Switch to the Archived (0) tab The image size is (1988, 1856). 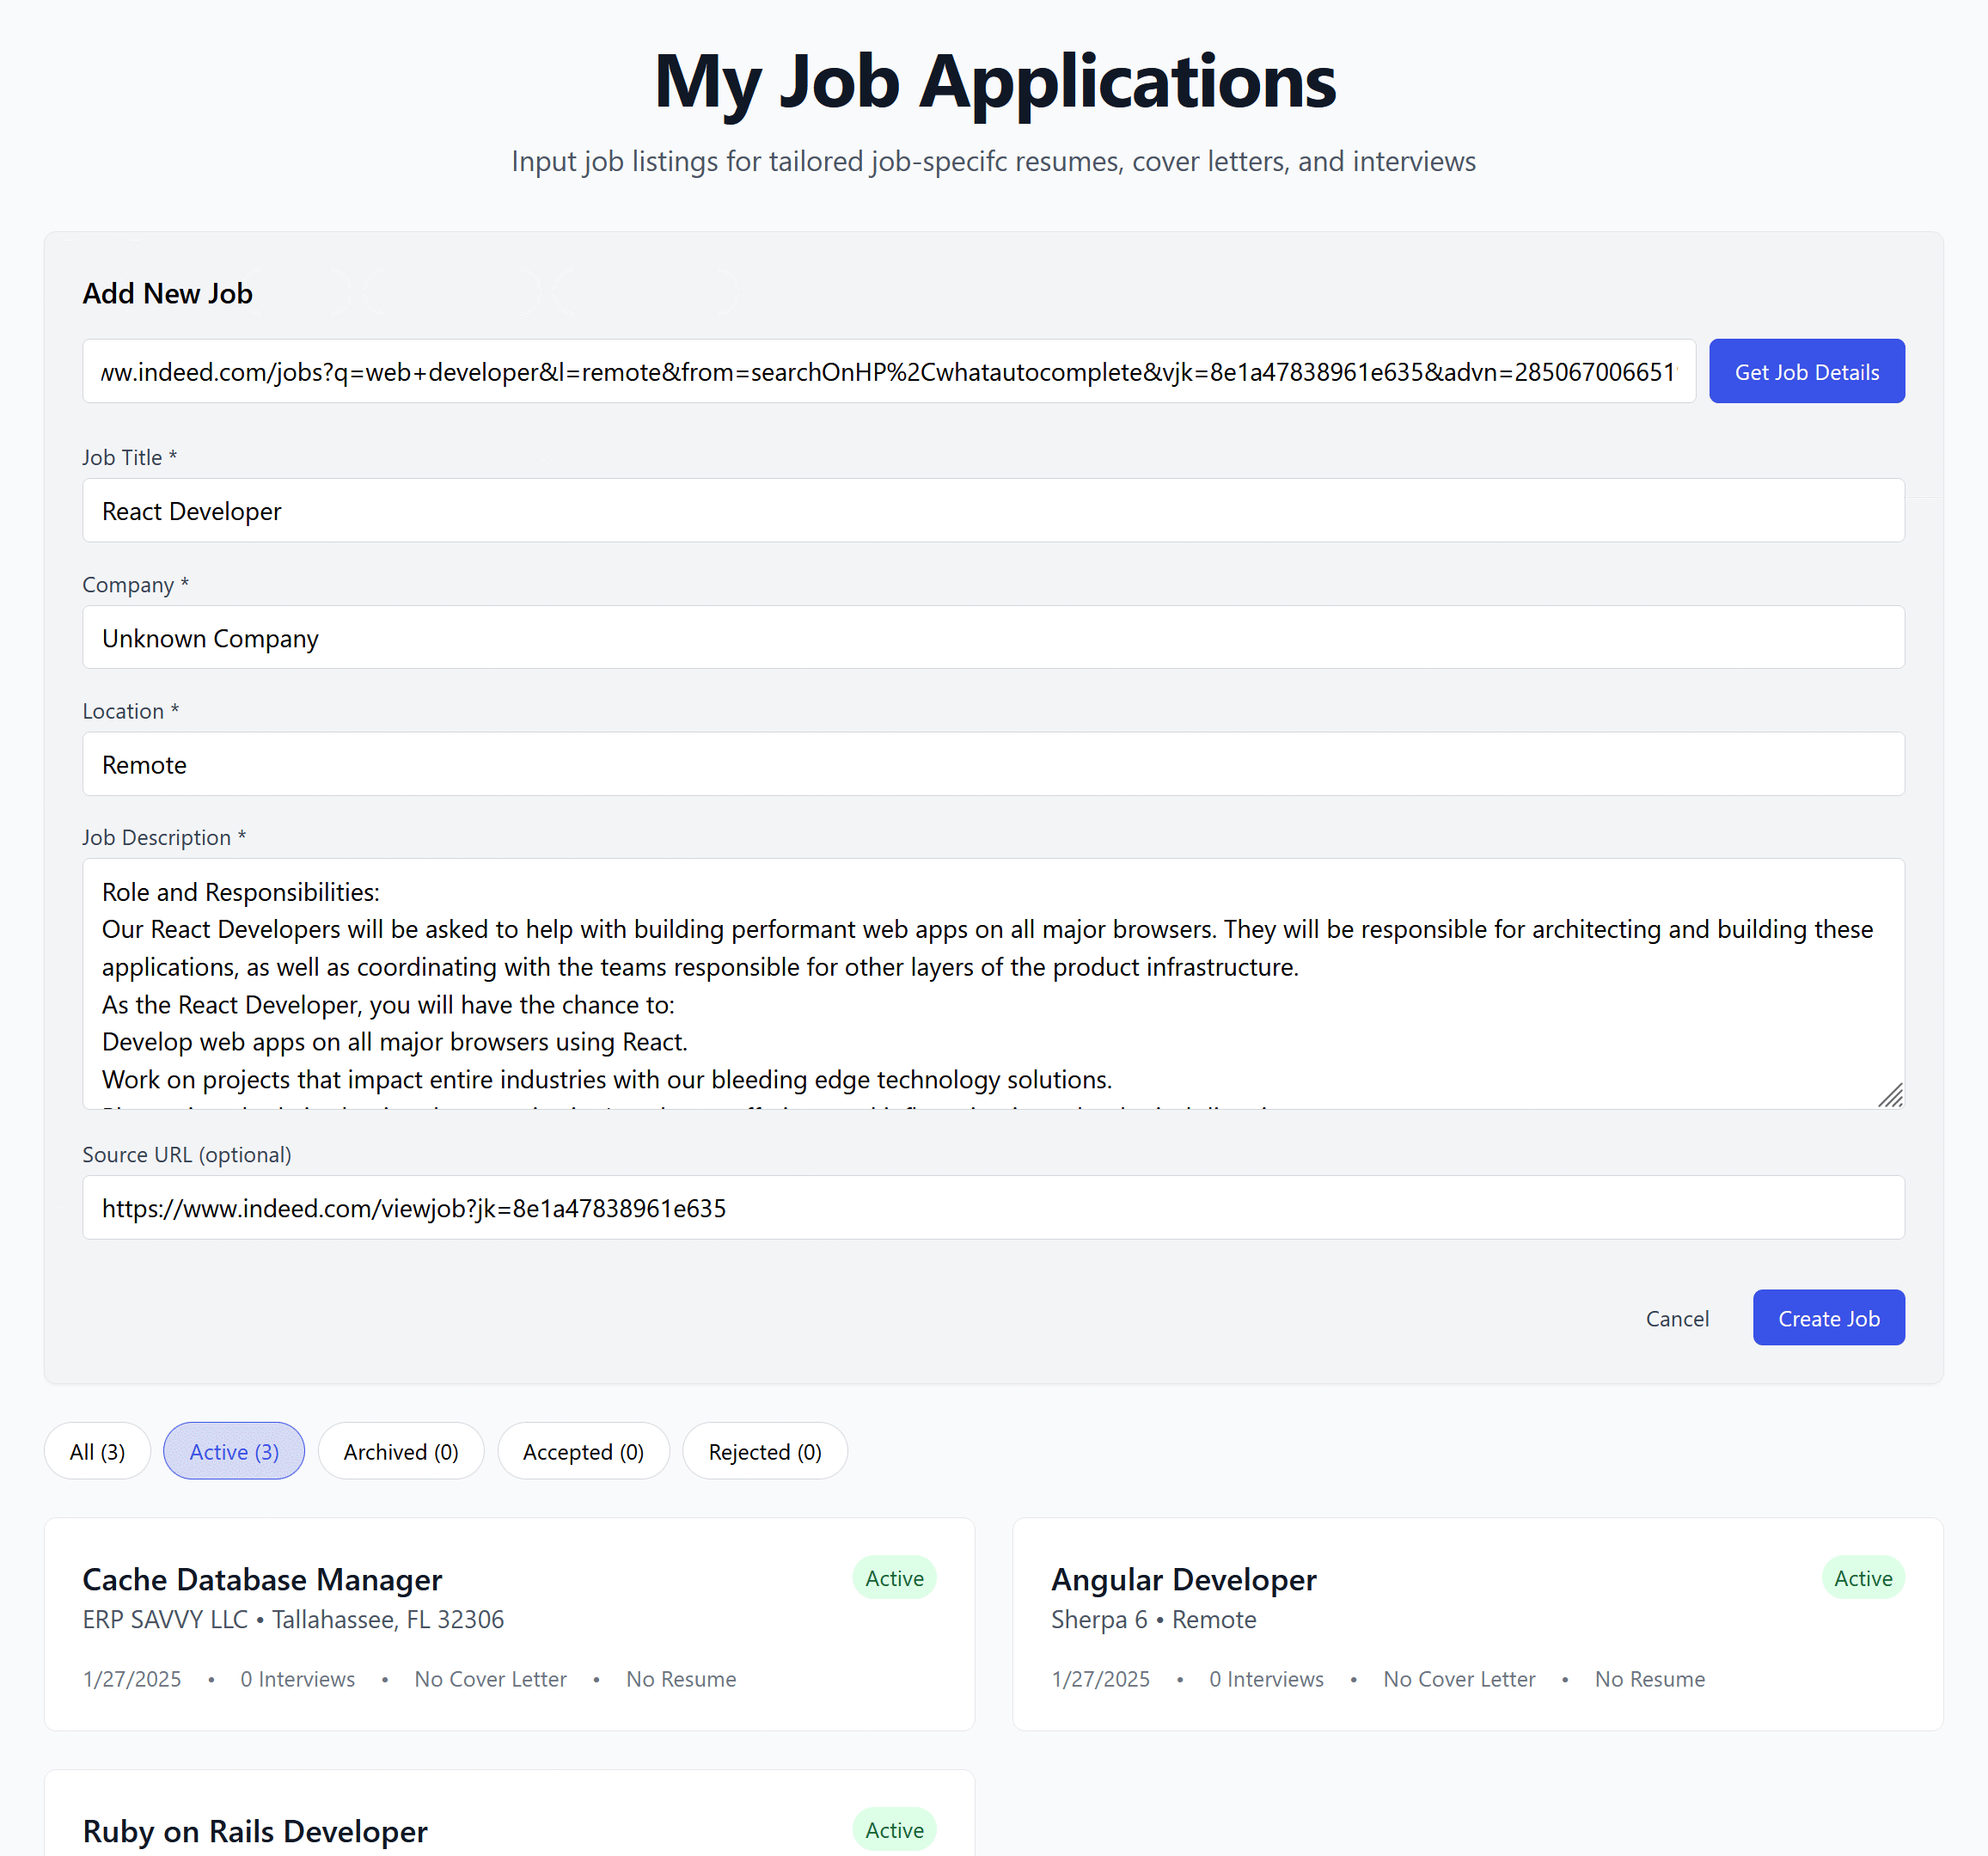pyautogui.click(x=400, y=1451)
